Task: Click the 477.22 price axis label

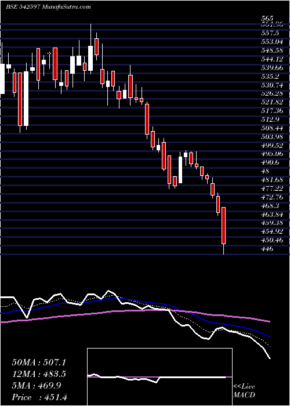Action: pos(273,188)
